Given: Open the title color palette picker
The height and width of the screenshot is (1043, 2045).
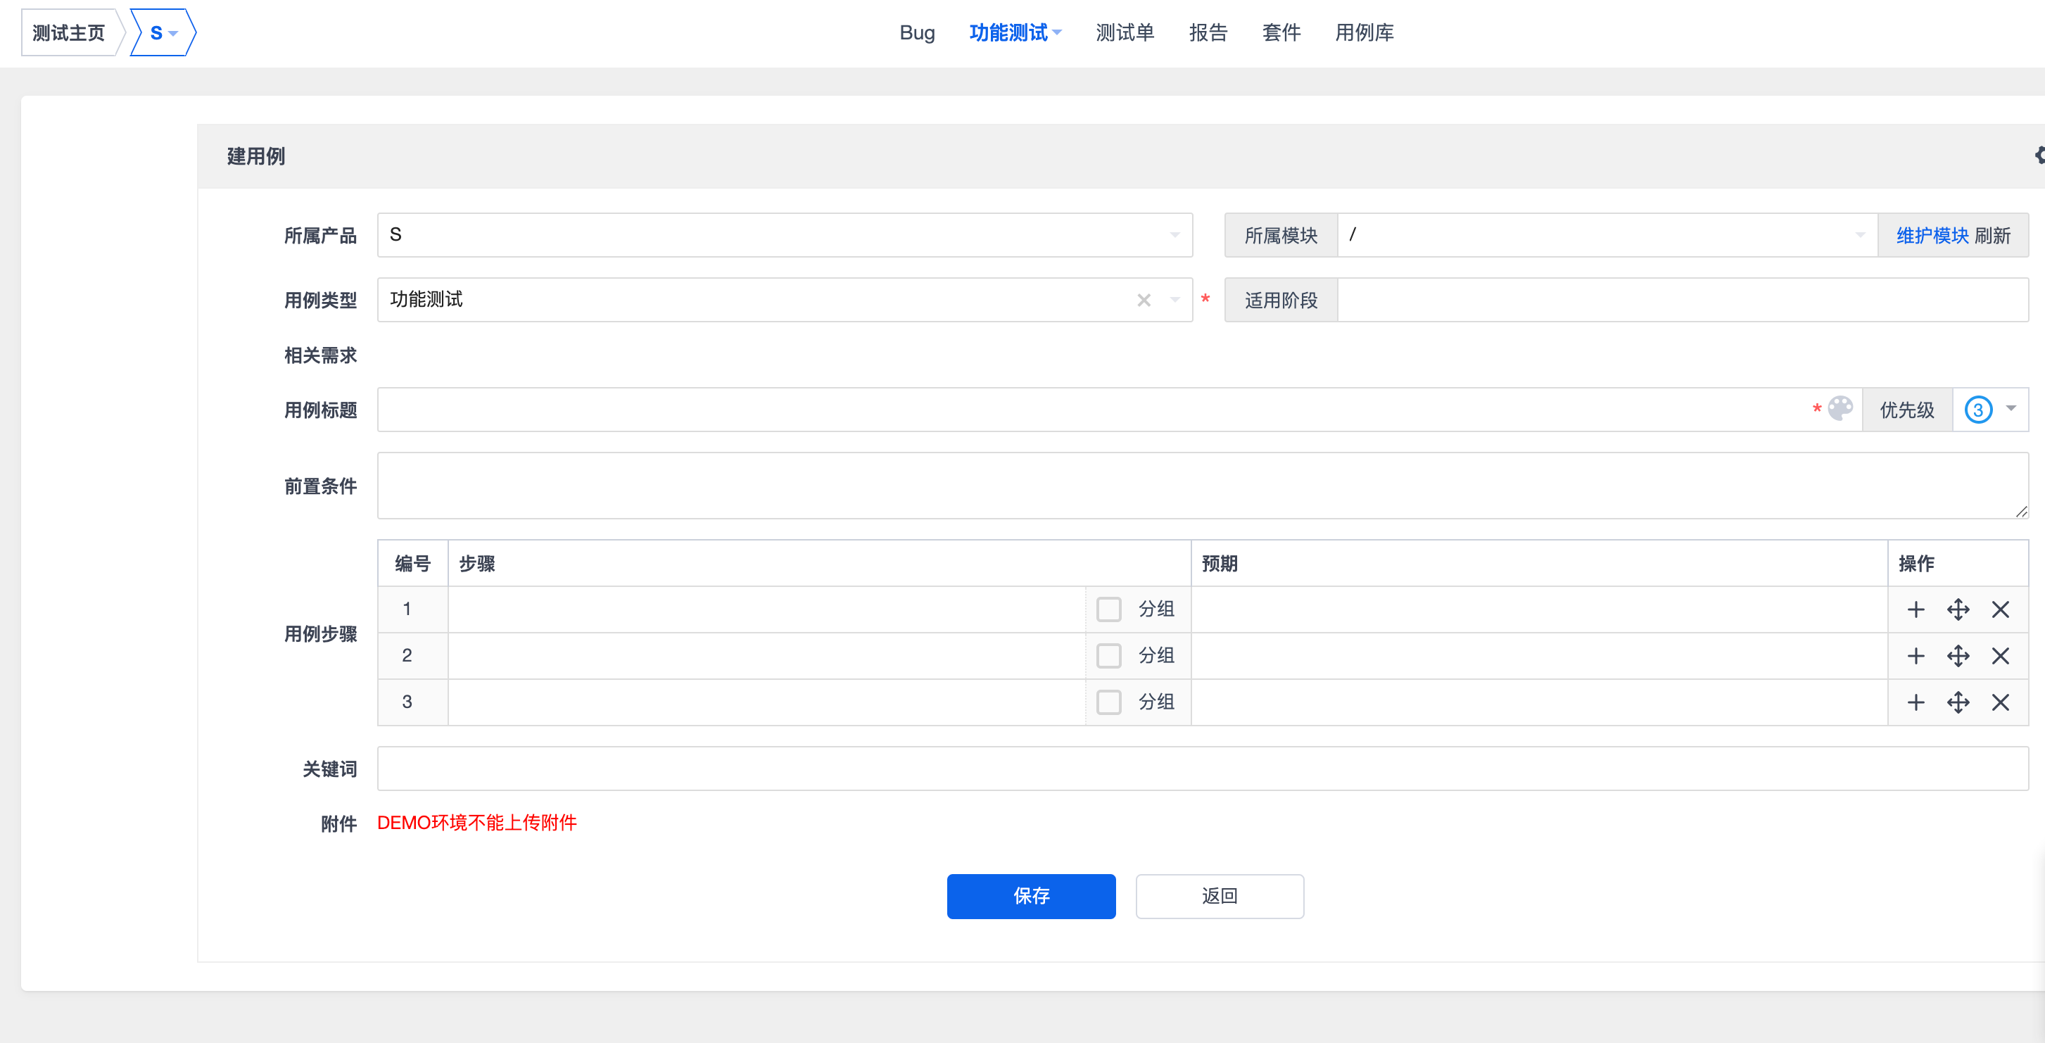Looking at the screenshot, I should click(1840, 409).
